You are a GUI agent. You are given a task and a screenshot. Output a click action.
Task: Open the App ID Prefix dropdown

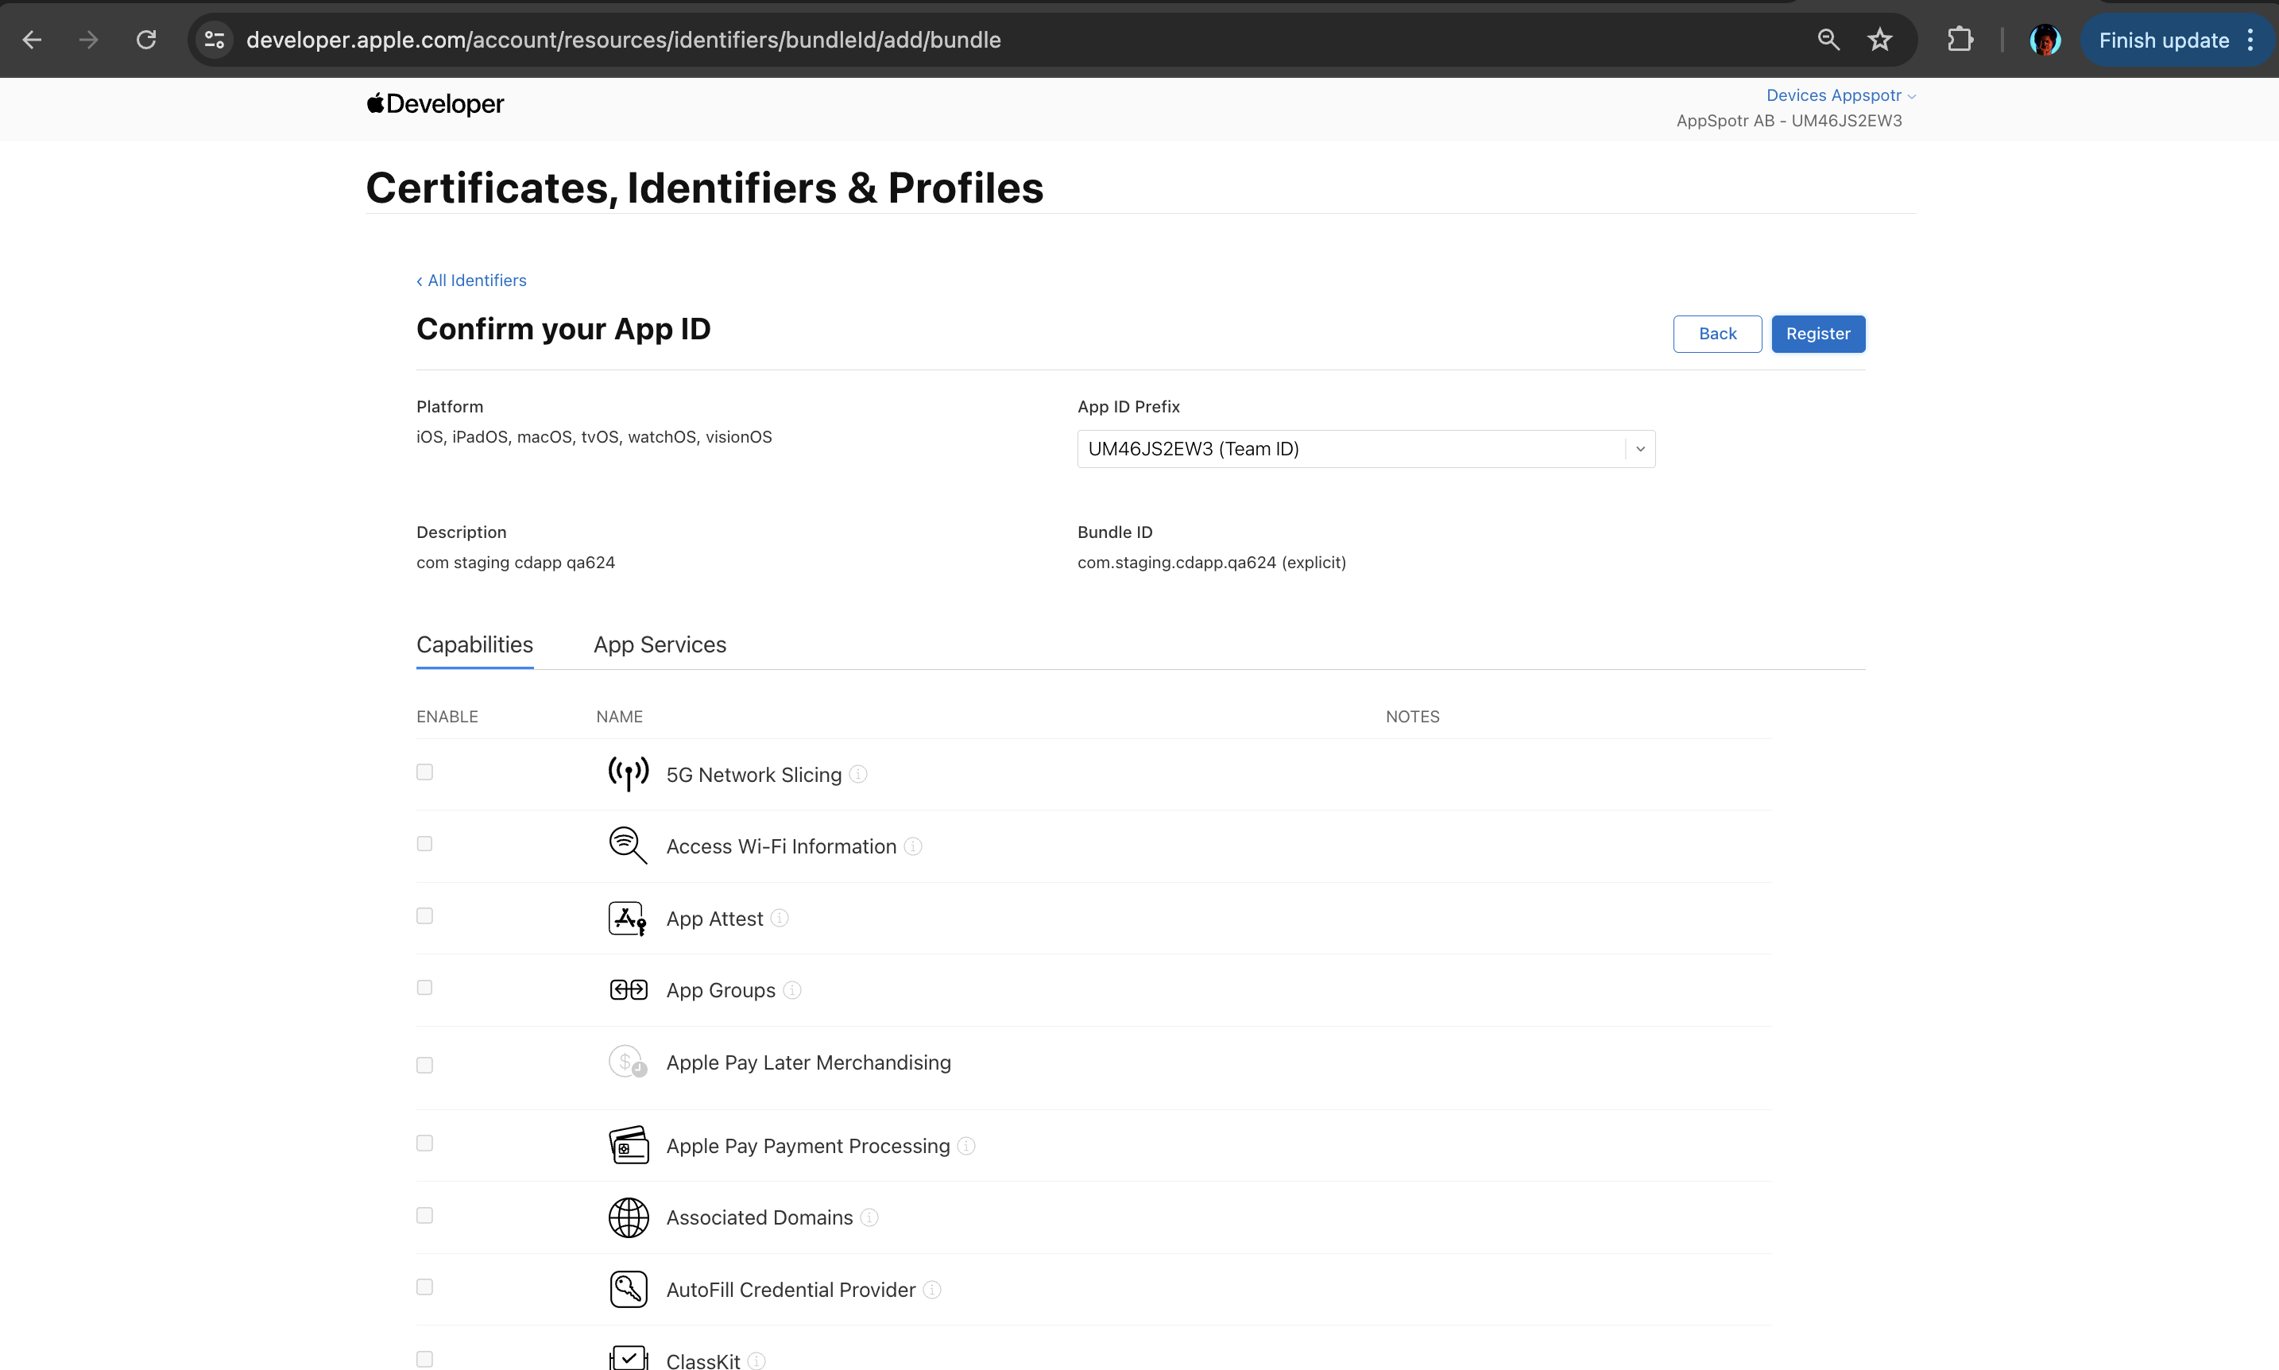tap(1365, 449)
